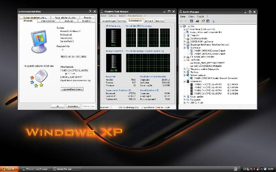This screenshot has width=276, height=172.
Task: Click the CPU-Auslastung usage meter
Action: click(113, 38)
